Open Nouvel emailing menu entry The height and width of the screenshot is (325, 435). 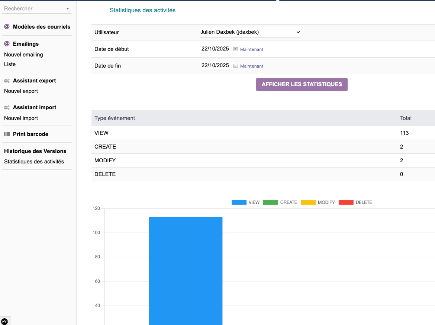coord(23,55)
